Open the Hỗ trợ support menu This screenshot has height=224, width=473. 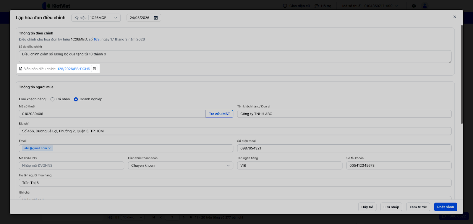[323, 6]
